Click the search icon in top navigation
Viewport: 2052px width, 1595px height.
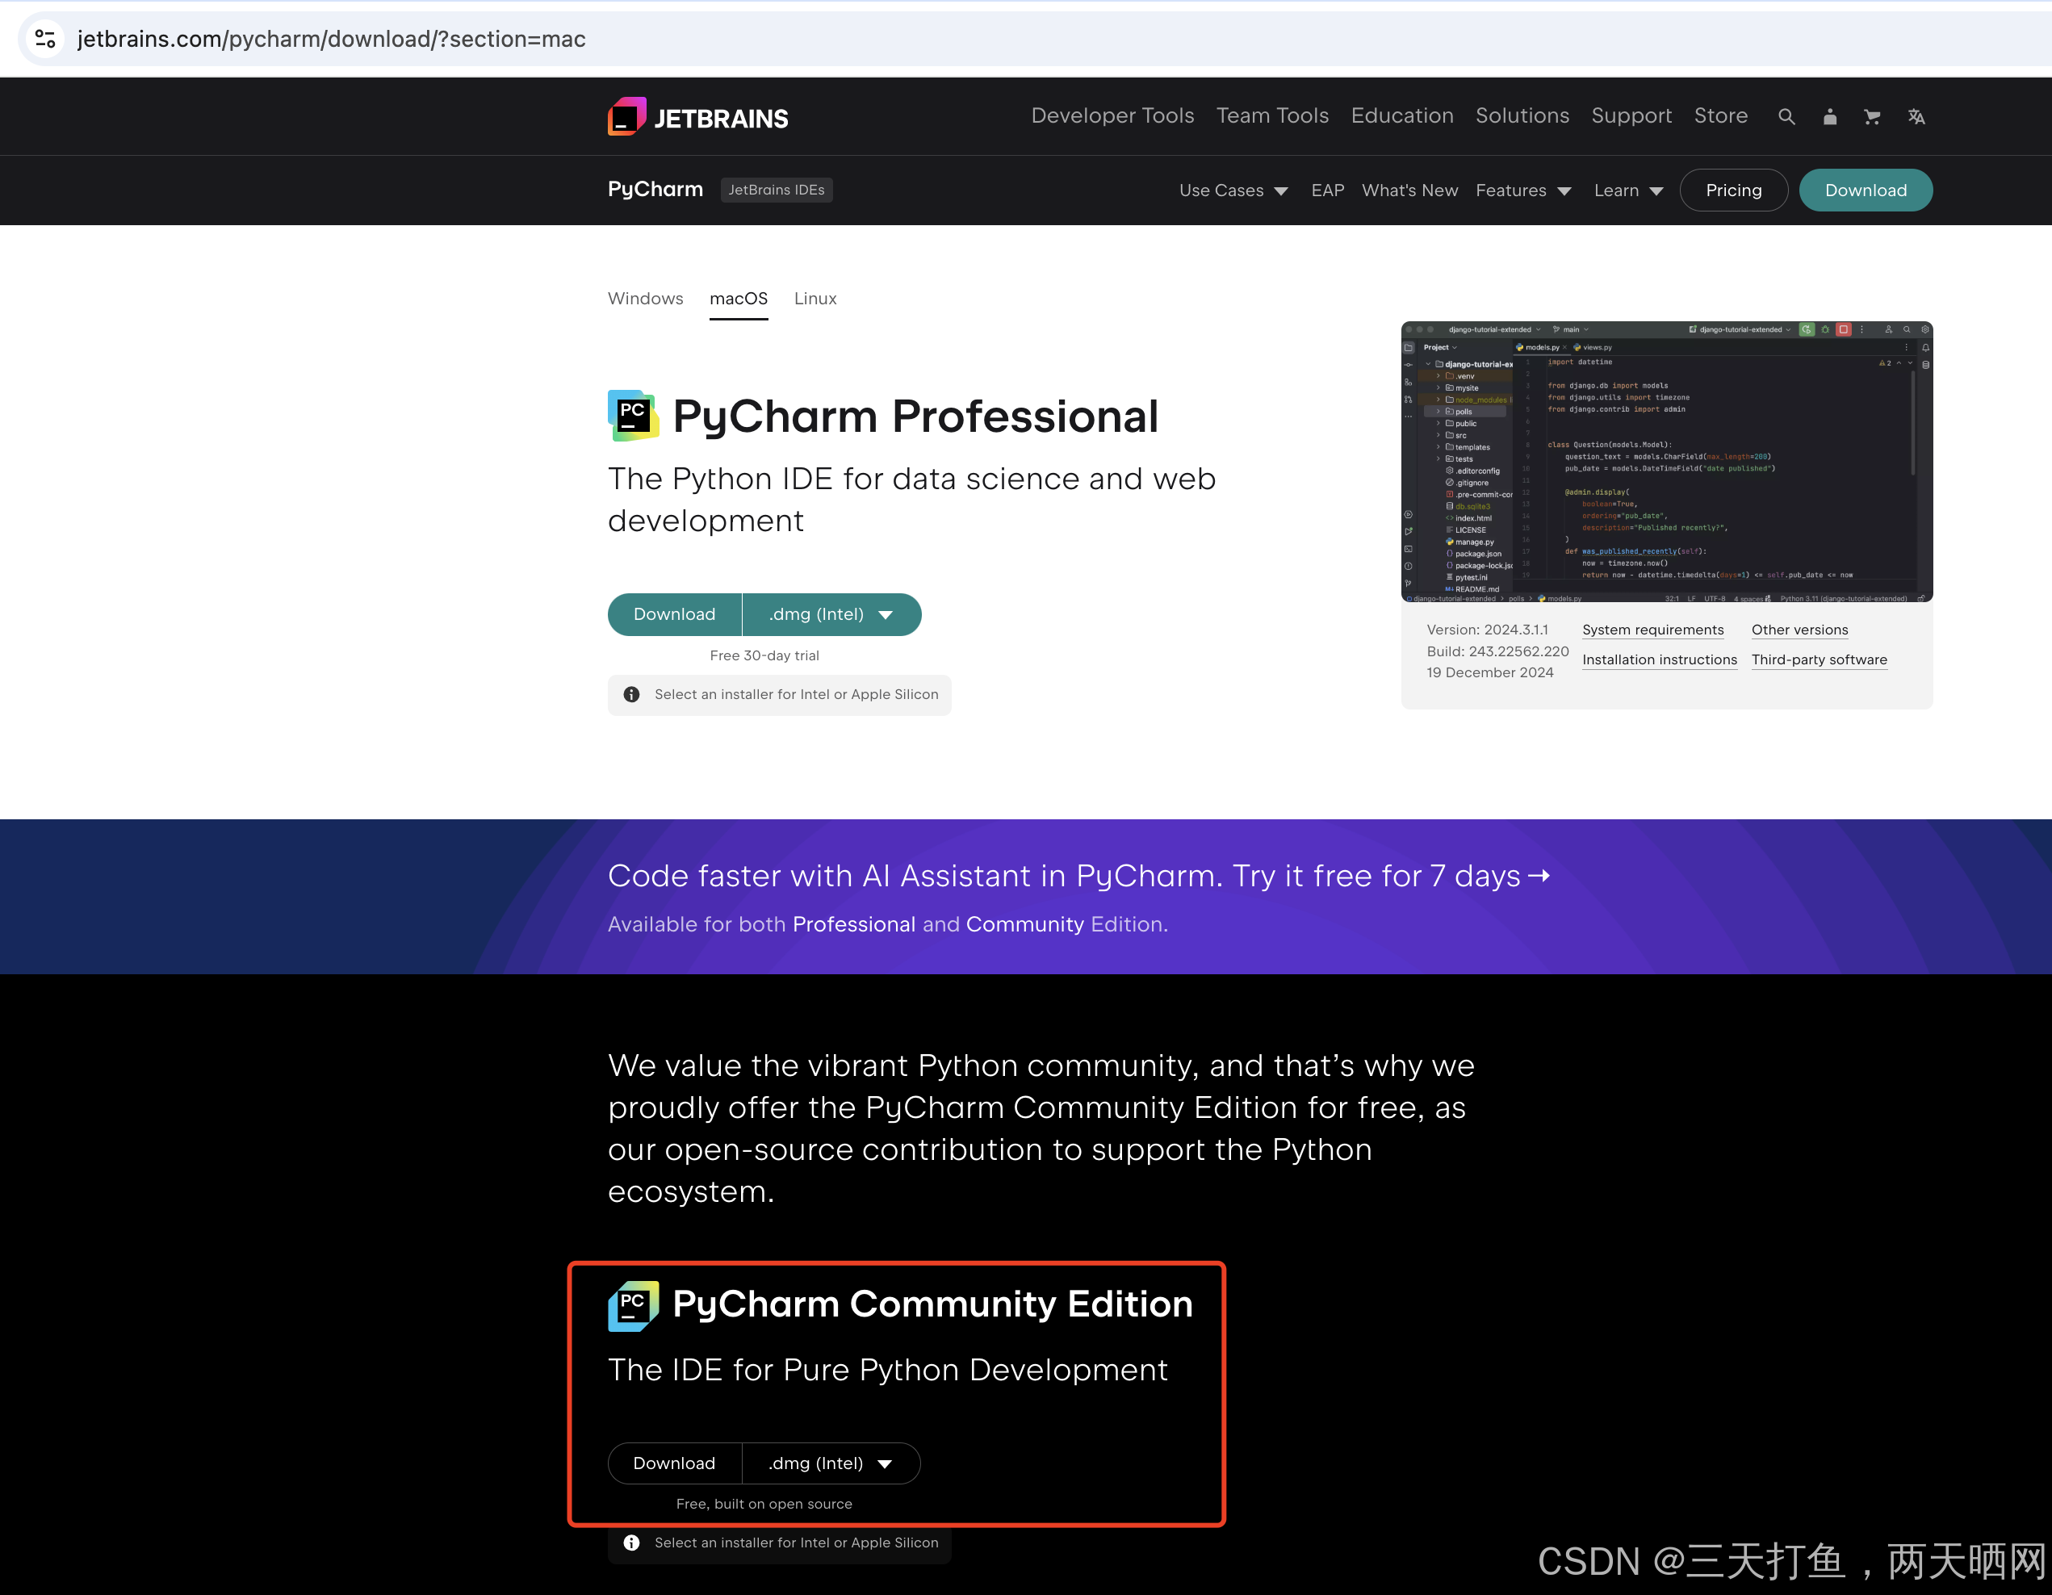point(1787,115)
